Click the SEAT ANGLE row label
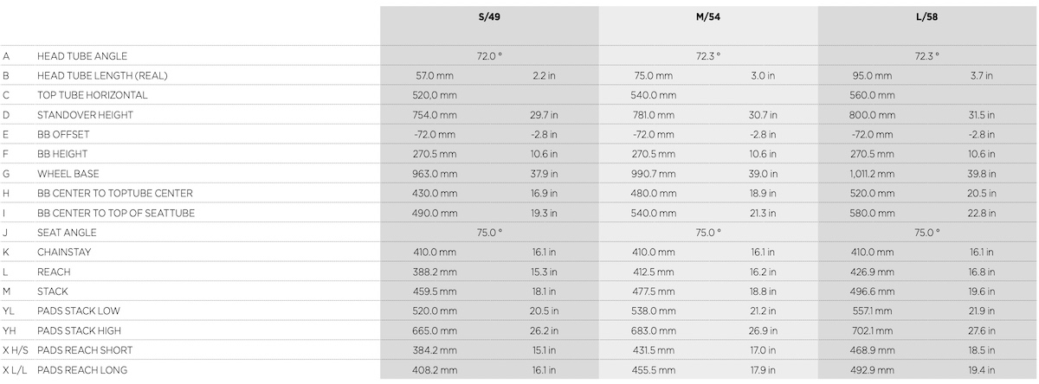 point(67,233)
